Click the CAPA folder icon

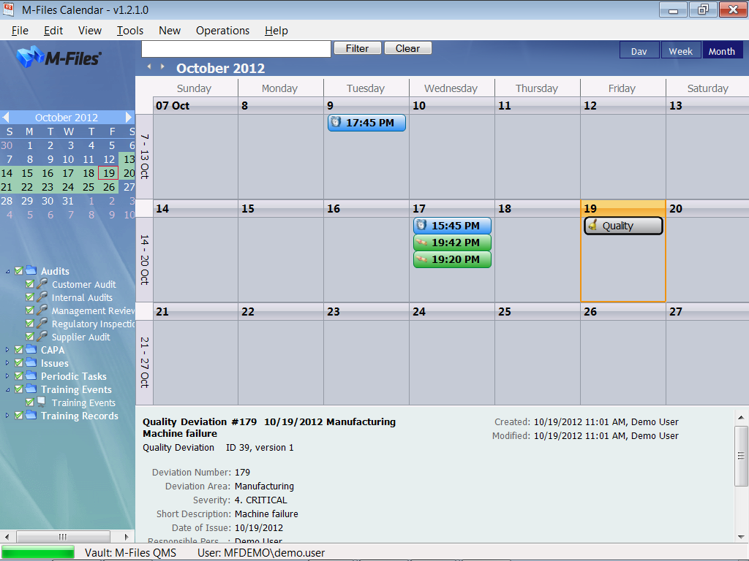tap(31, 350)
